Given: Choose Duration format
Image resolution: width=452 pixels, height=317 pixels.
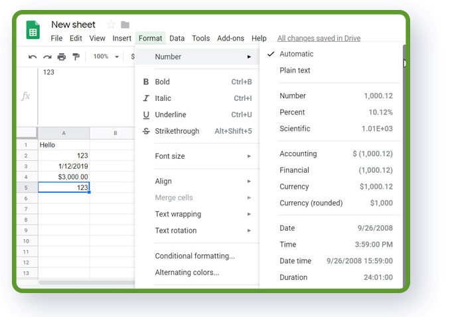Looking at the screenshot, I should pyautogui.click(x=331, y=278).
